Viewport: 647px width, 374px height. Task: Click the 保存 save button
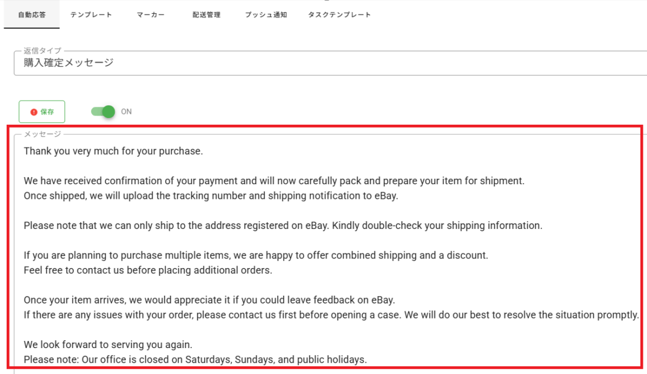42,112
